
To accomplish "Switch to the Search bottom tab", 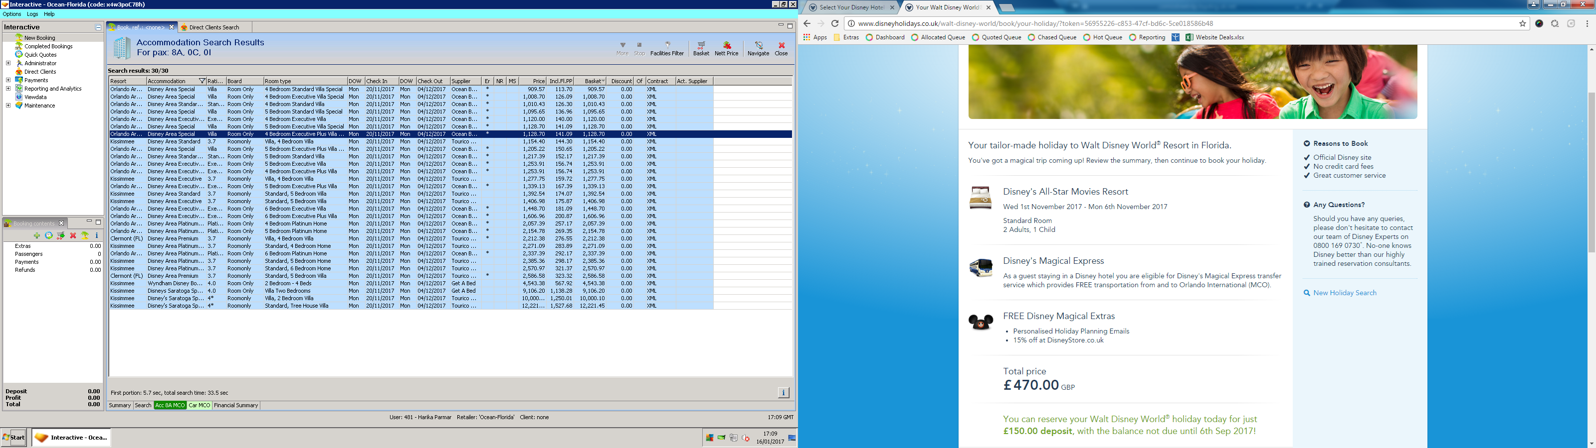I will 143,405.
